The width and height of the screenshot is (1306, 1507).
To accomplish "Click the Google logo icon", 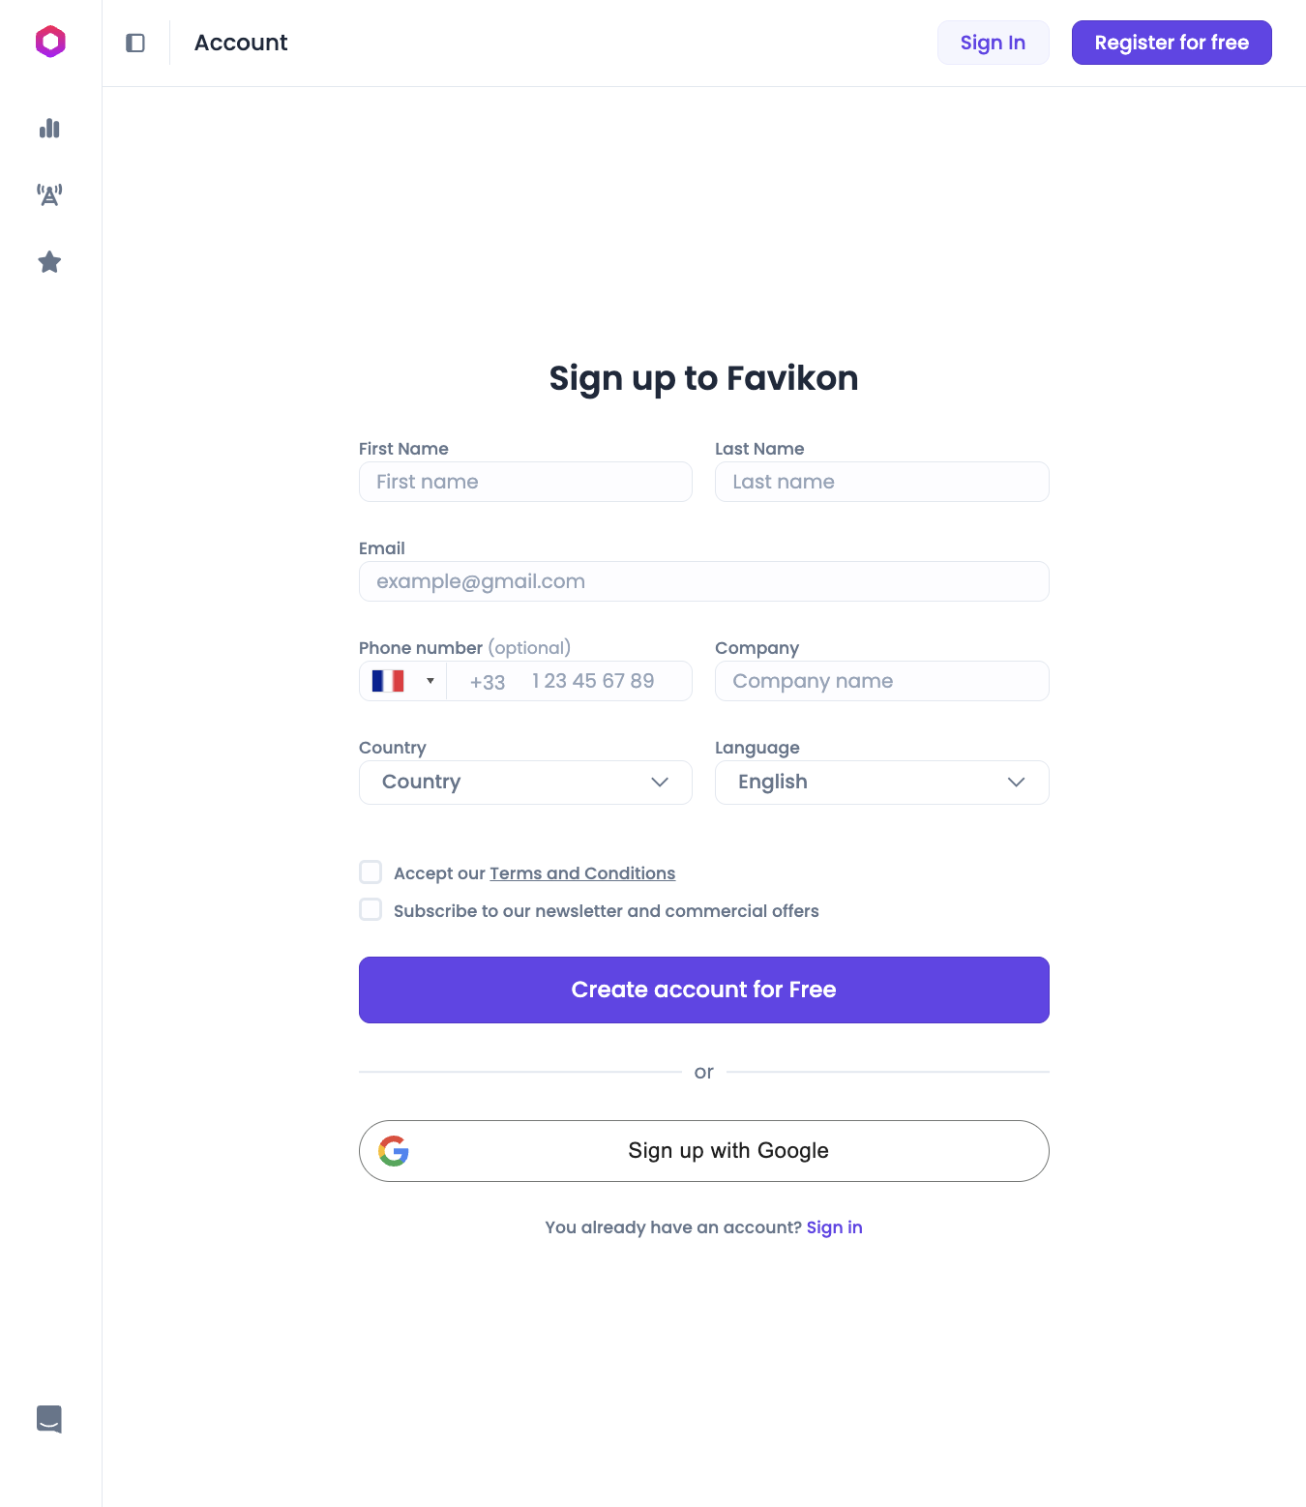I will [x=394, y=1151].
